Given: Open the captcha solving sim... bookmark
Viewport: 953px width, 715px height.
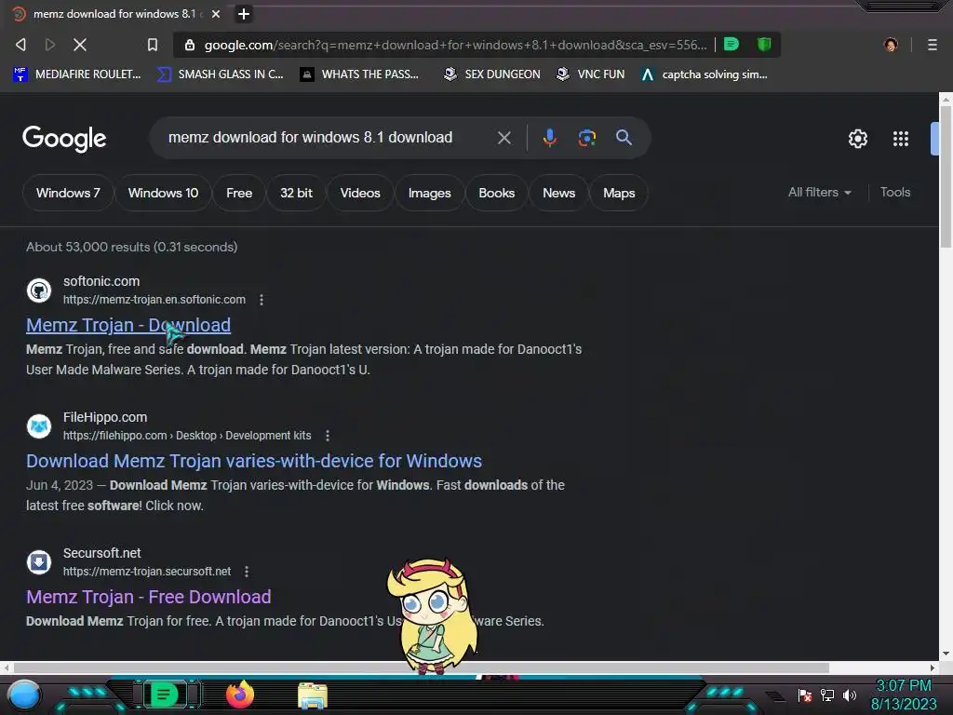Looking at the screenshot, I should click(705, 74).
